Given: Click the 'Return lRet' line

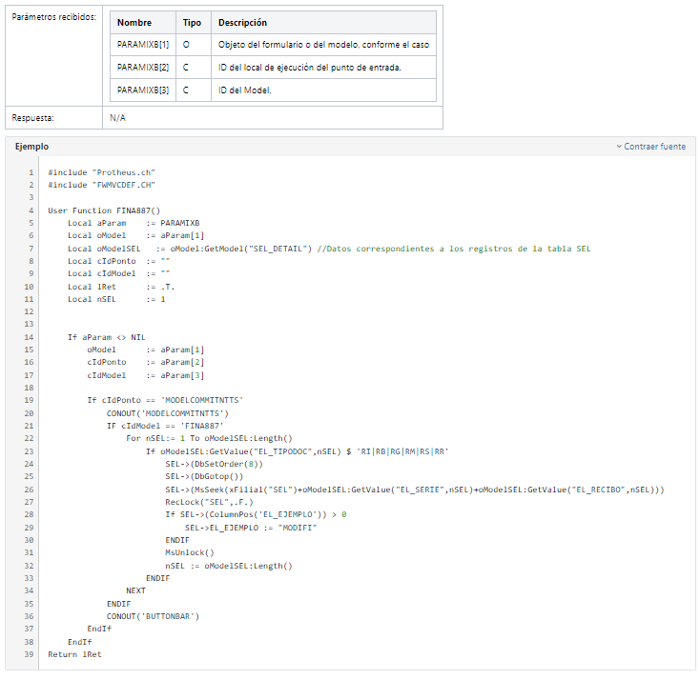Looking at the screenshot, I should point(74,653).
